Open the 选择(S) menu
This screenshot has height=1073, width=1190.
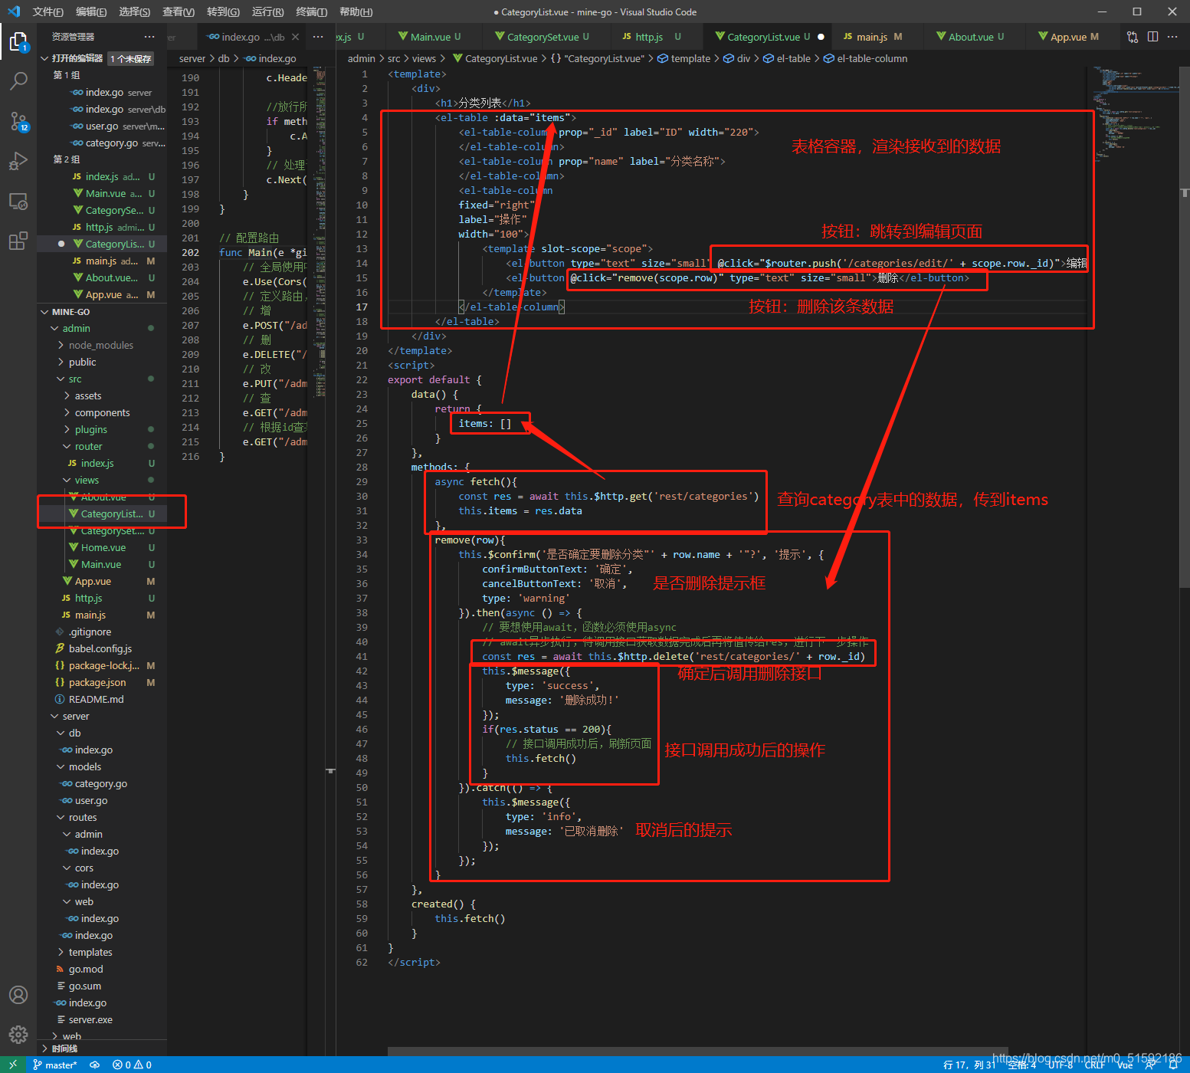click(x=135, y=11)
